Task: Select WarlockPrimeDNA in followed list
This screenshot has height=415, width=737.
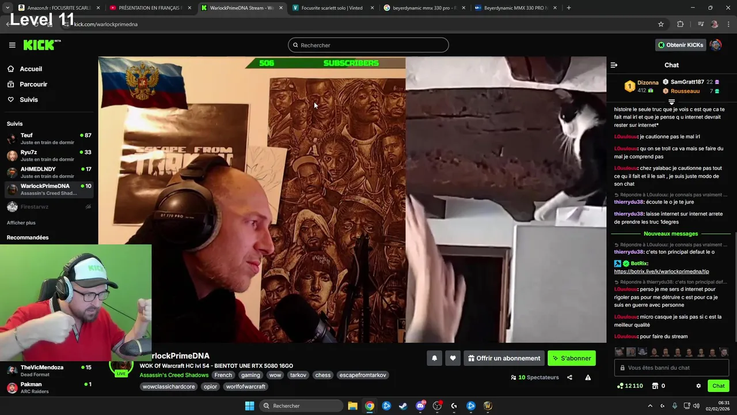Action: coord(49,189)
